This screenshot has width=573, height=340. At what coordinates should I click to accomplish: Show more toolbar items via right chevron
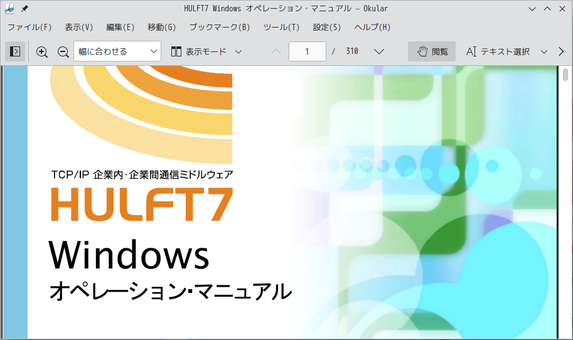(561, 51)
